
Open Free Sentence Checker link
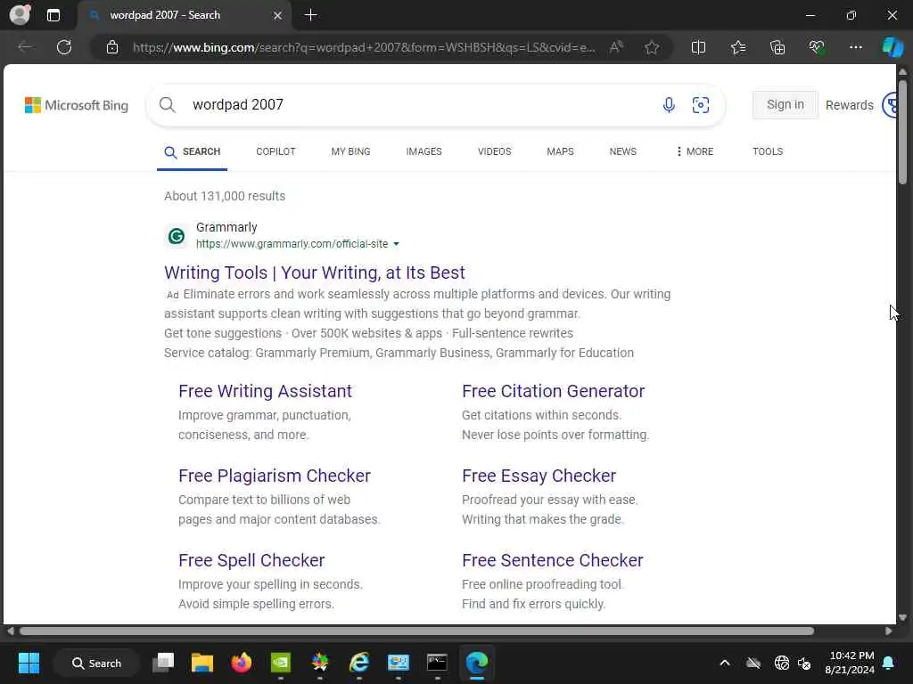click(x=553, y=560)
